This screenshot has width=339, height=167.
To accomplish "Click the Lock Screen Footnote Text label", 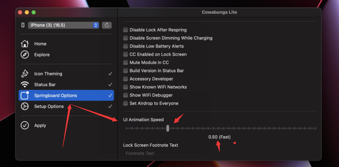I will tap(151, 145).
